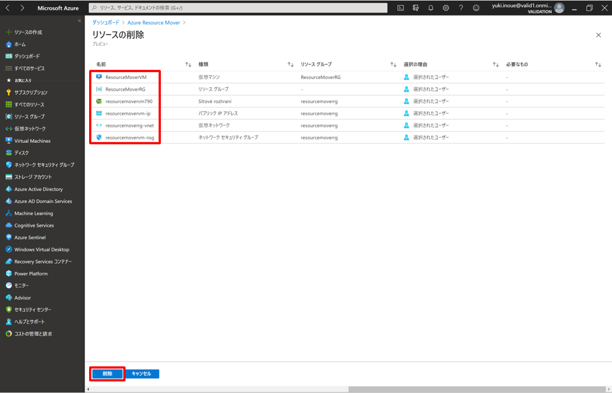
Task: Select ResourceMoverVM row name
Action: [x=126, y=77]
